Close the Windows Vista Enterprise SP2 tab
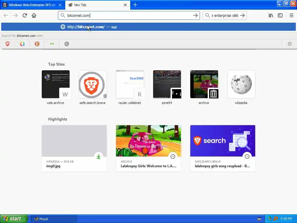The width and height of the screenshot is (297, 223). tap(60, 5)
